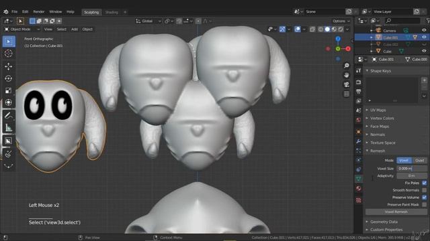Hide the Camera object in outliner

(x=424, y=30)
